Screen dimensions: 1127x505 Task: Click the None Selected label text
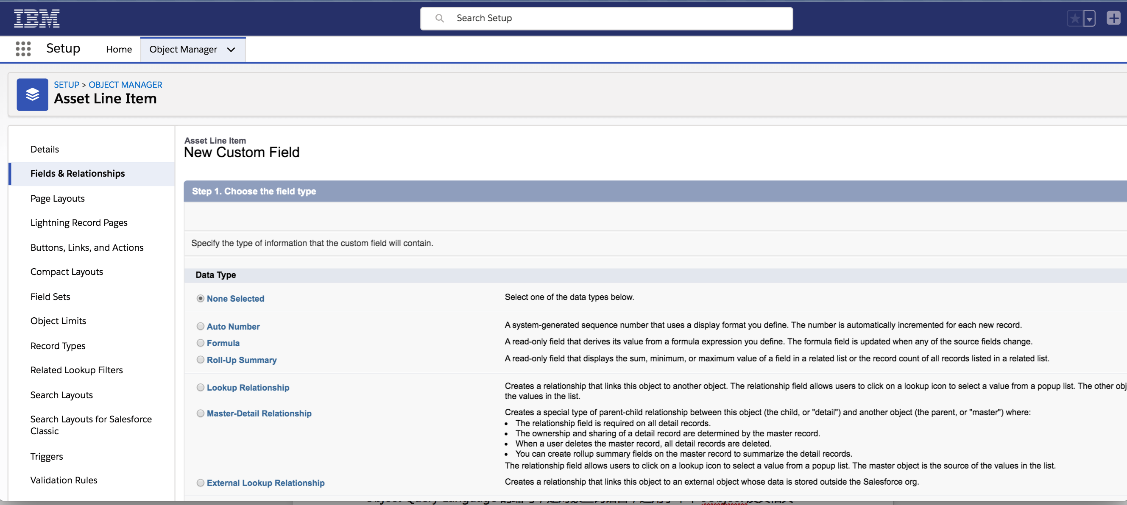(235, 299)
